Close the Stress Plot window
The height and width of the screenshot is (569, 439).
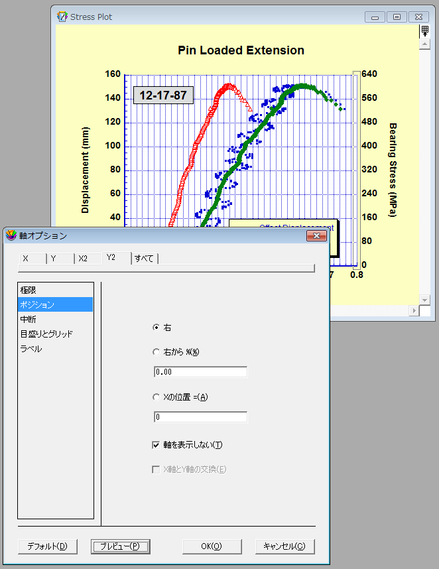[418, 17]
